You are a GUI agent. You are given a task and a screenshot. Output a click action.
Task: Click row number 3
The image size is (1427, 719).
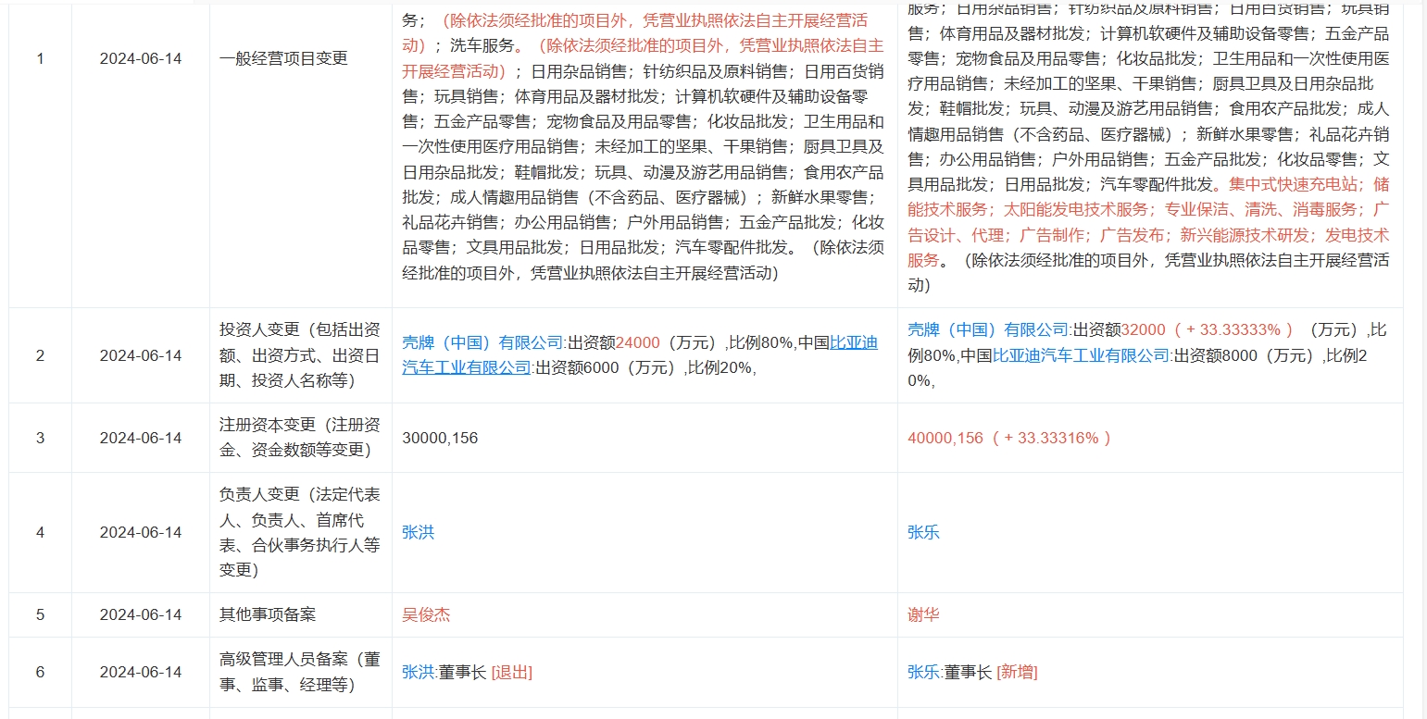pos(40,438)
